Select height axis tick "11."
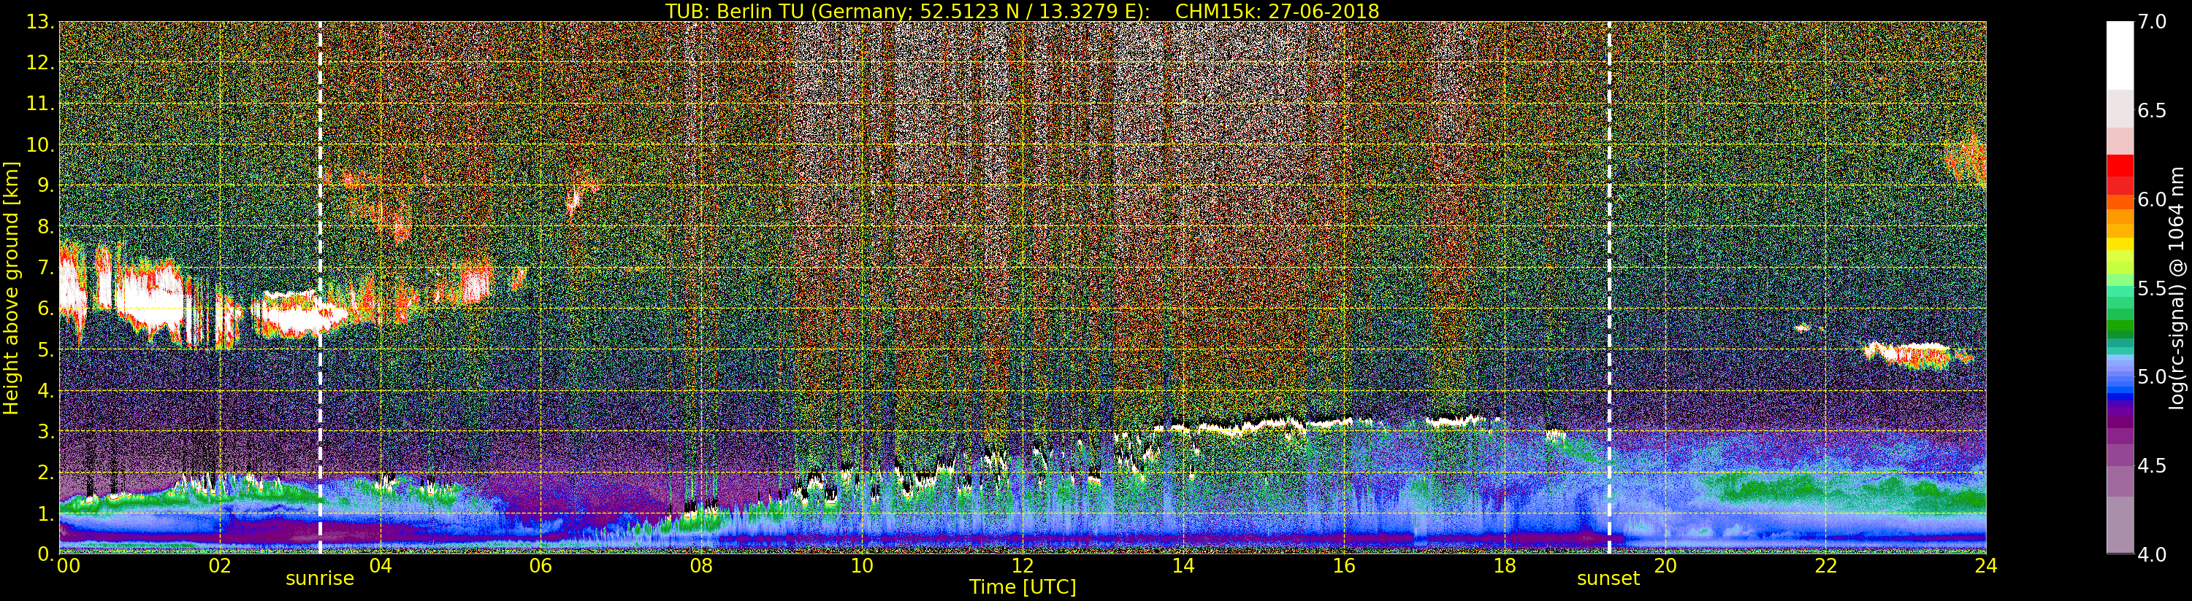Screen dimensions: 2192x601 (x=41, y=104)
